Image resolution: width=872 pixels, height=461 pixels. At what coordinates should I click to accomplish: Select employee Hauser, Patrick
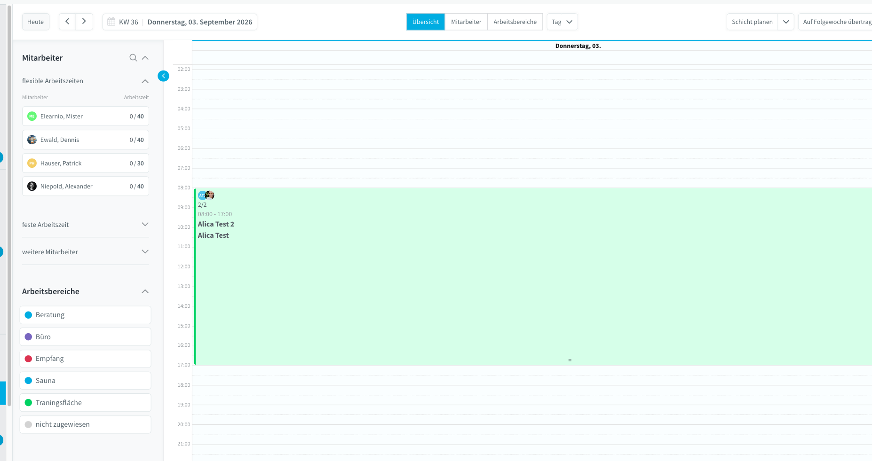tap(86, 163)
